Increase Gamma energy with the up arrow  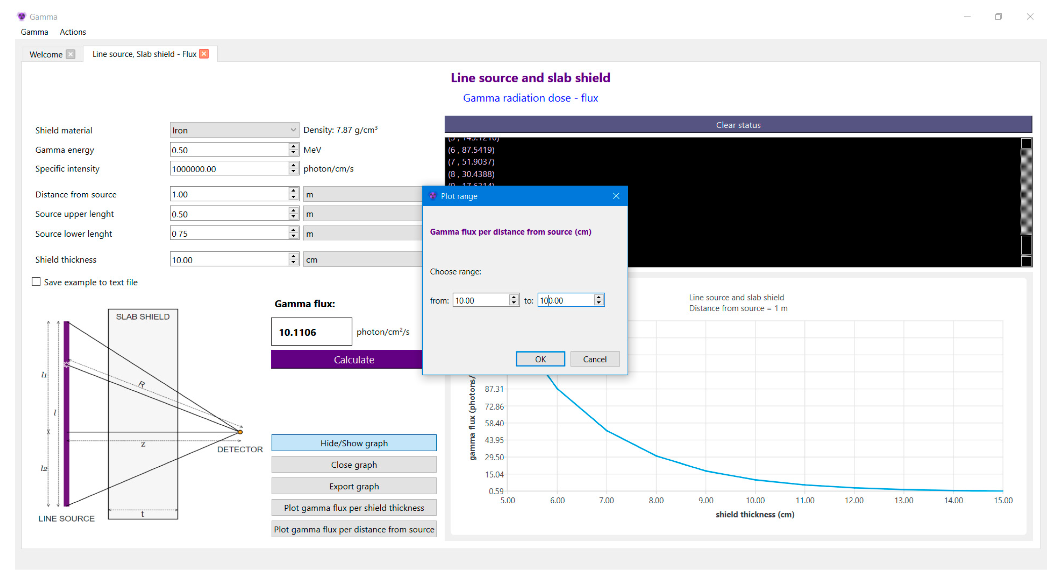tap(293, 147)
